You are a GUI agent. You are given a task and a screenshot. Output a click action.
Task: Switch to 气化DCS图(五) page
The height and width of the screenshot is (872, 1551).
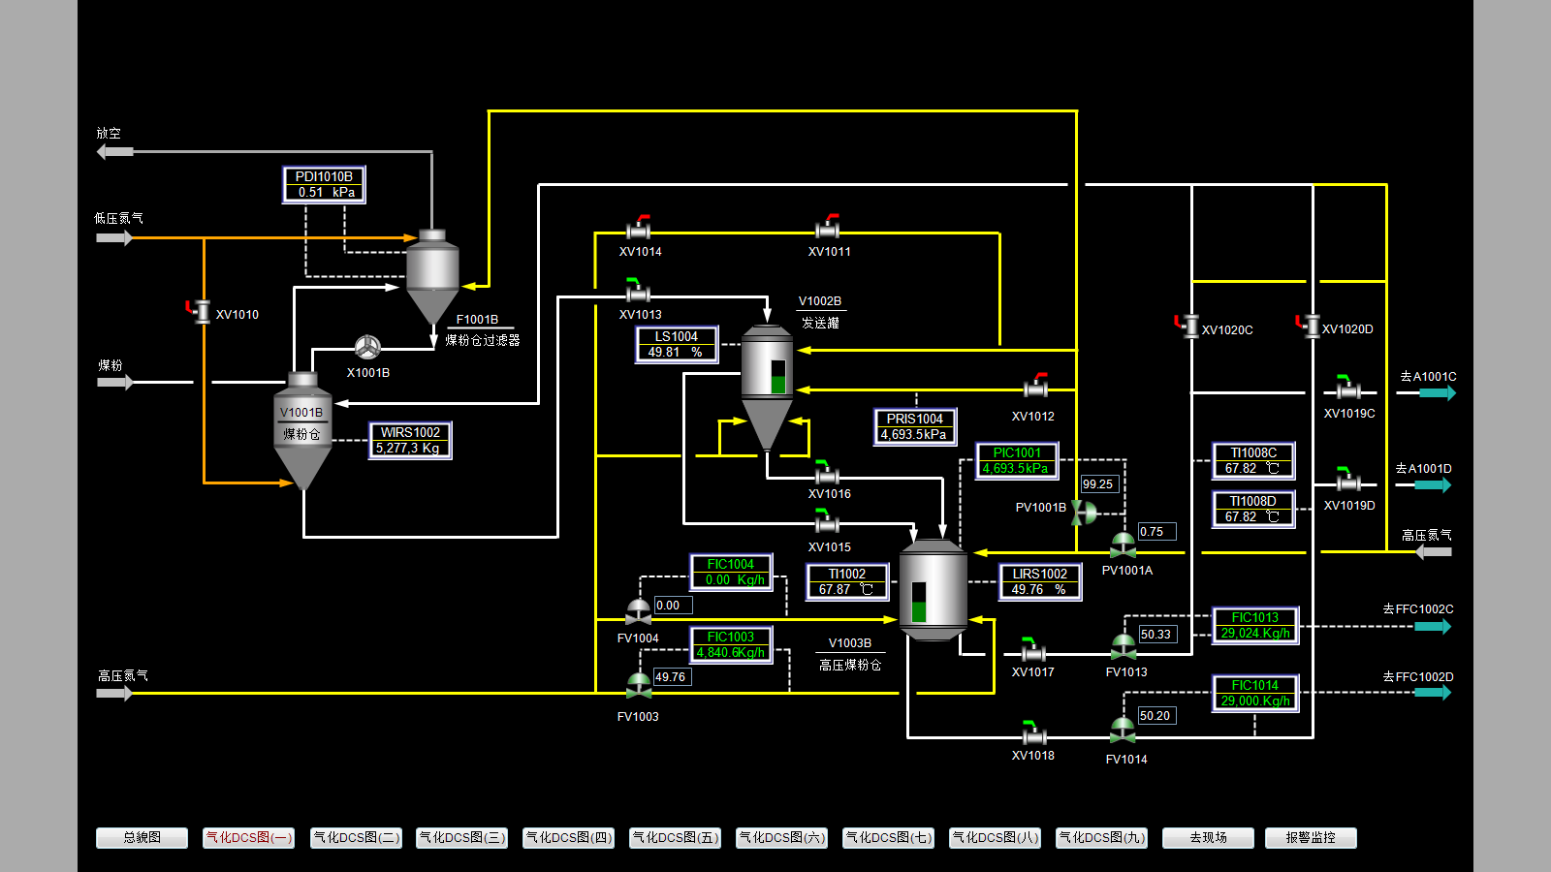[676, 838]
